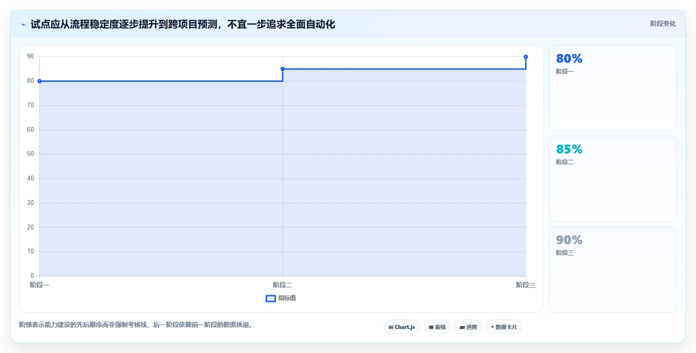Image resolution: width=696 pixels, height=353 pixels.
Task: Click the chart data point at value 80
Action: [x=39, y=81]
